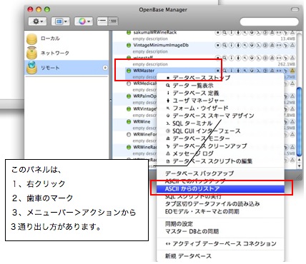This screenshot has width=306, height=264.
Task: Open SQL GUI interface icon on VintageMinimumImageDb row
Action: click(x=265, y=45)
